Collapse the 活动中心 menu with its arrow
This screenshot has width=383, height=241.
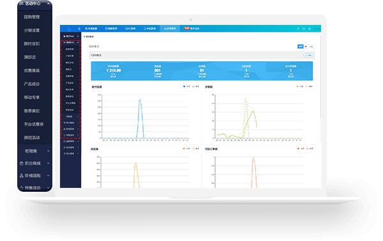click(x=48, y=4)
